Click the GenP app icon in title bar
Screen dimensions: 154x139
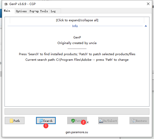[x=6, y=4]
